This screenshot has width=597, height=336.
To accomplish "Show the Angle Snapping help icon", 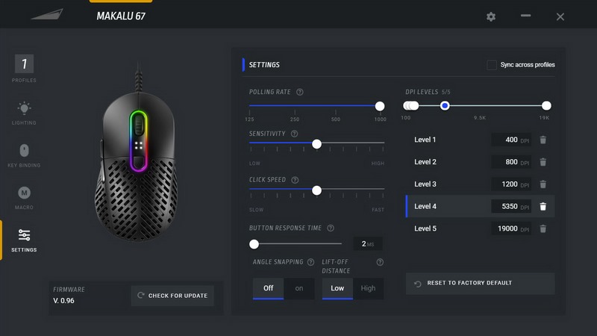I will [310, 262].
